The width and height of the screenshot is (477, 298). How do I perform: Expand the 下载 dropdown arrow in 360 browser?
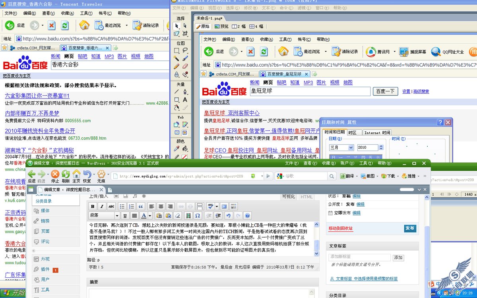coord(397,176)
